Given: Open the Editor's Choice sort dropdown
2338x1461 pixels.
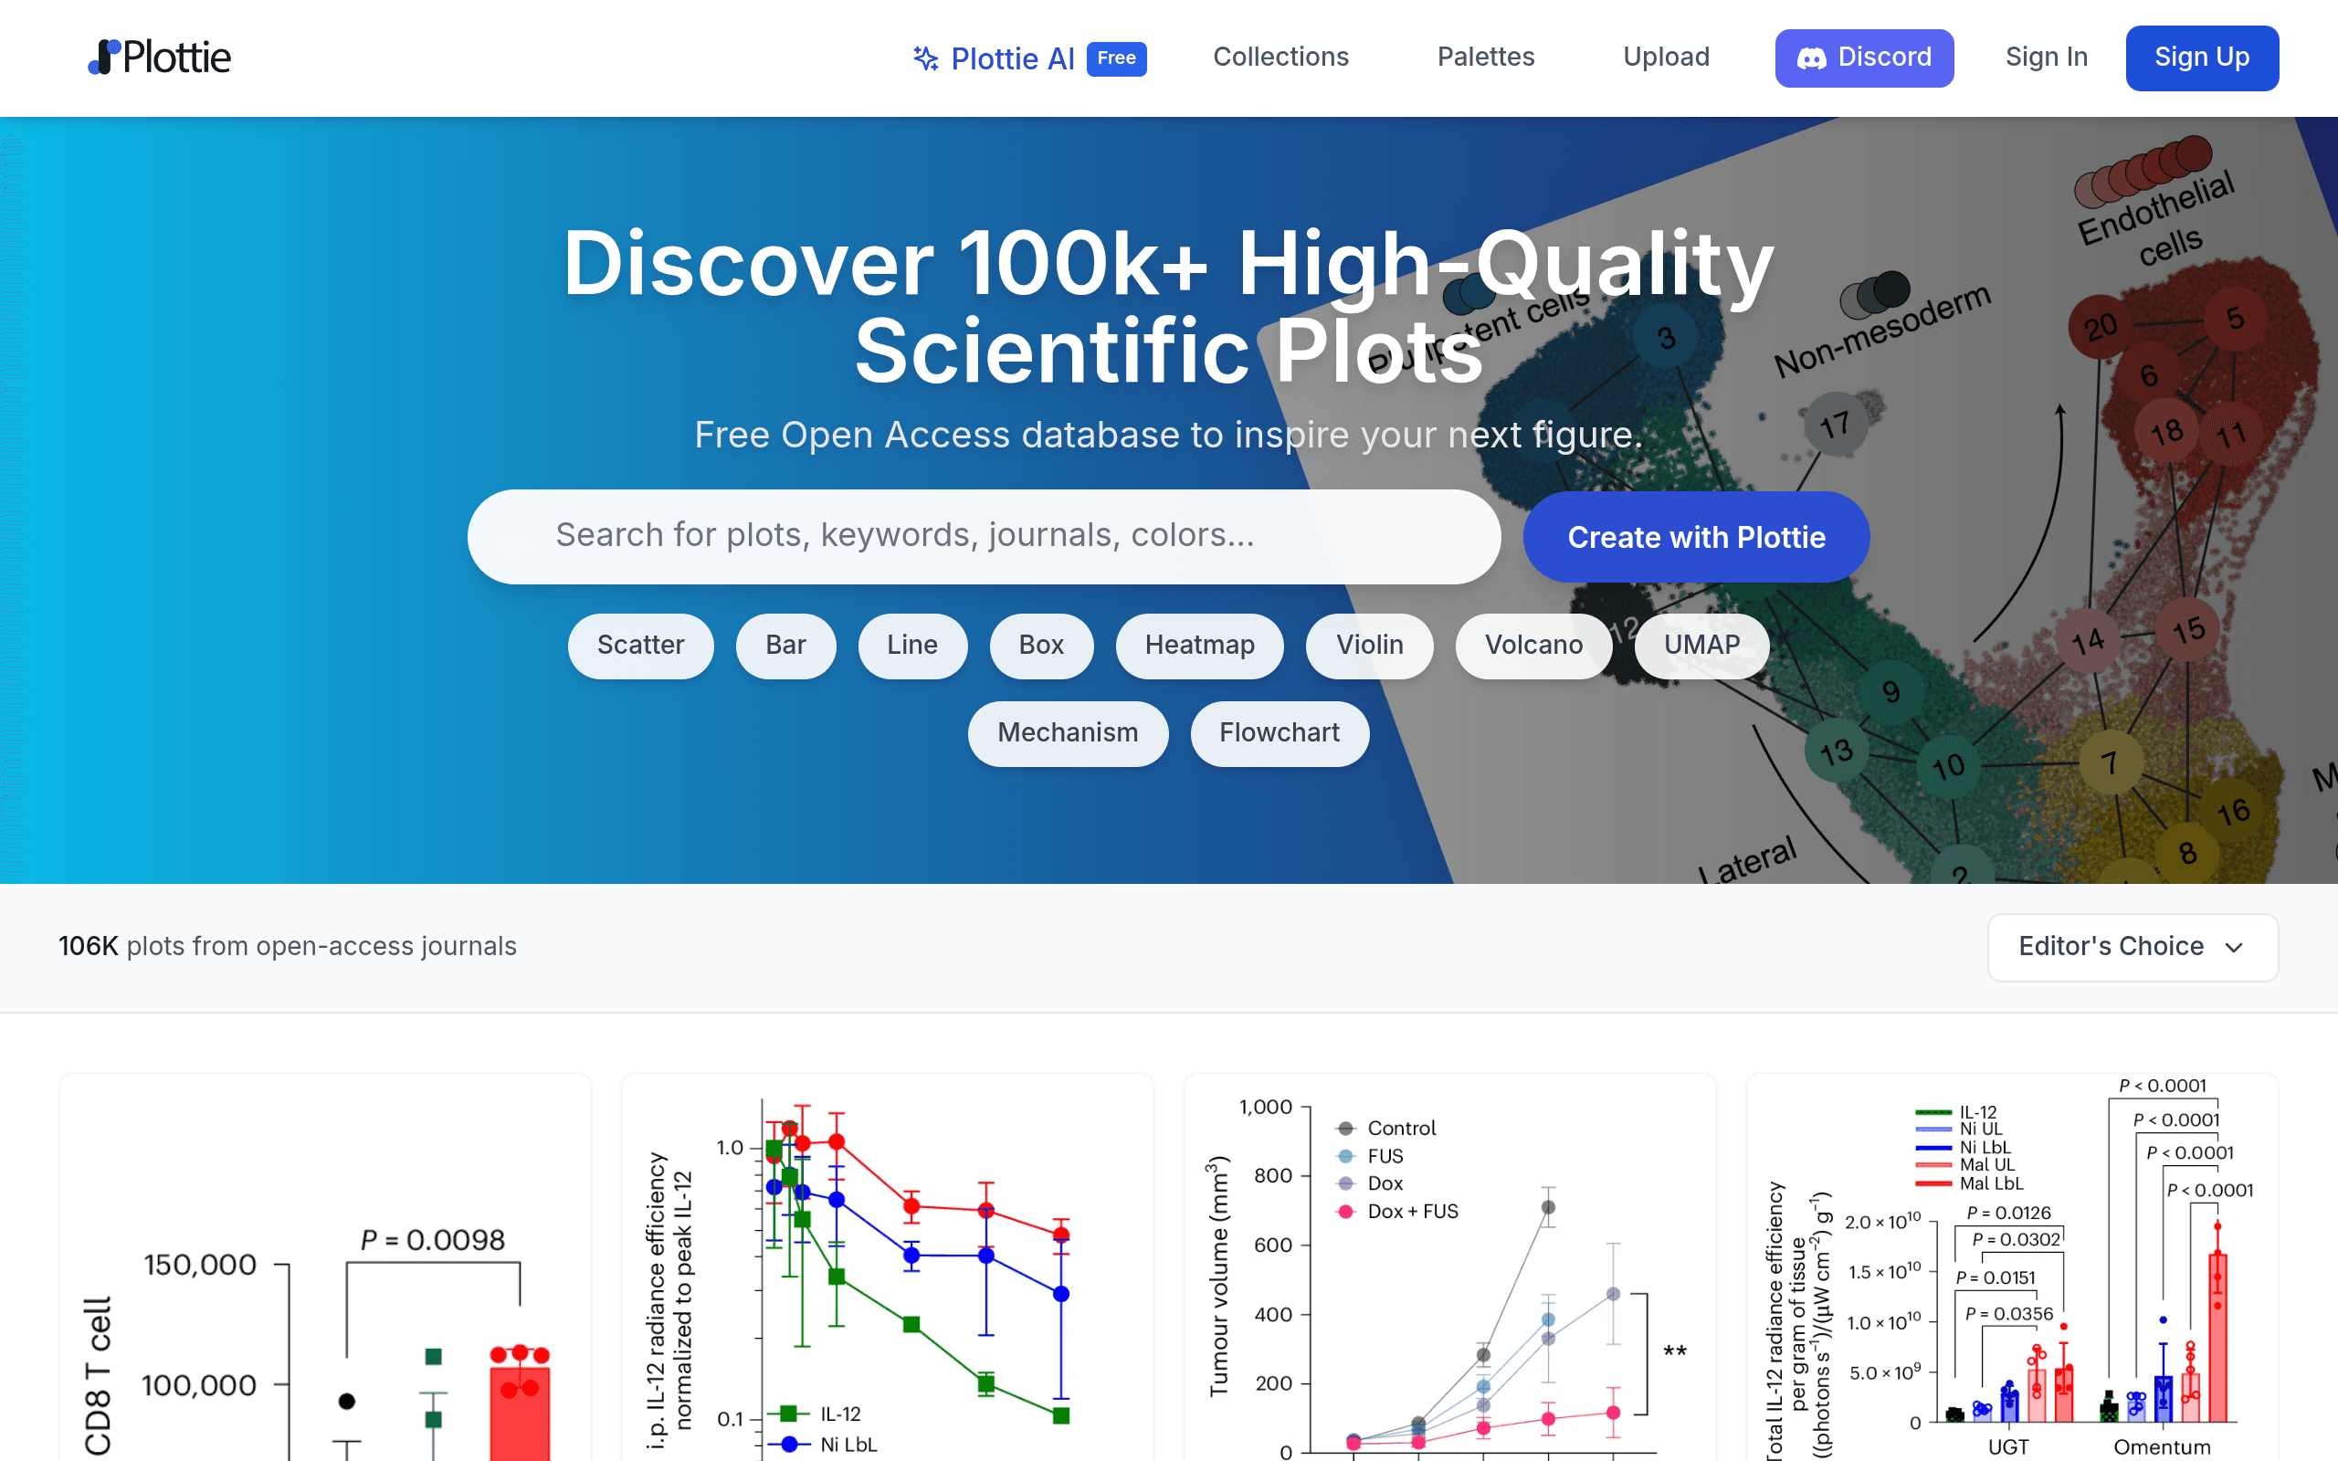Looking at the screenshot, I should click(x=2133, y=947).
